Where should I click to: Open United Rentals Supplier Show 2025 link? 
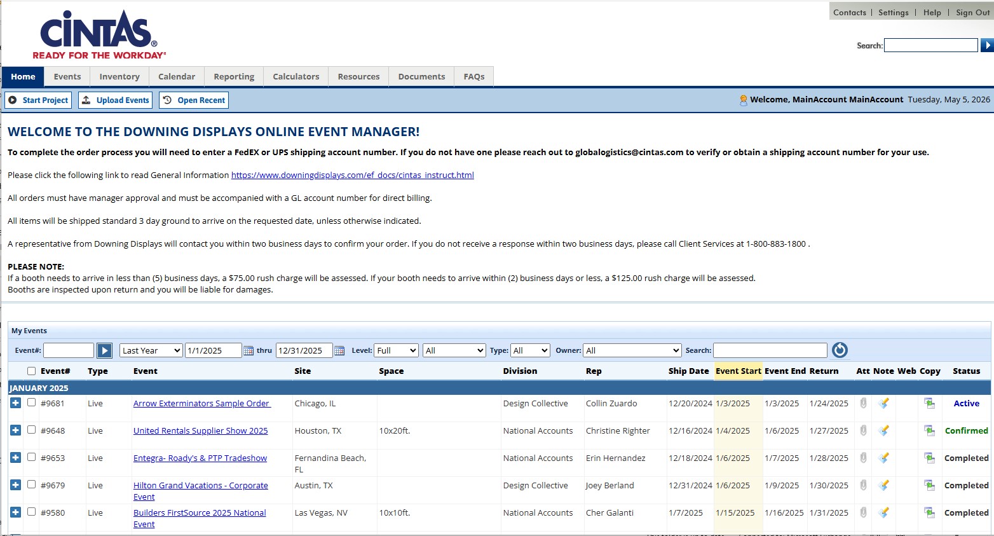(x=201, y=430)
